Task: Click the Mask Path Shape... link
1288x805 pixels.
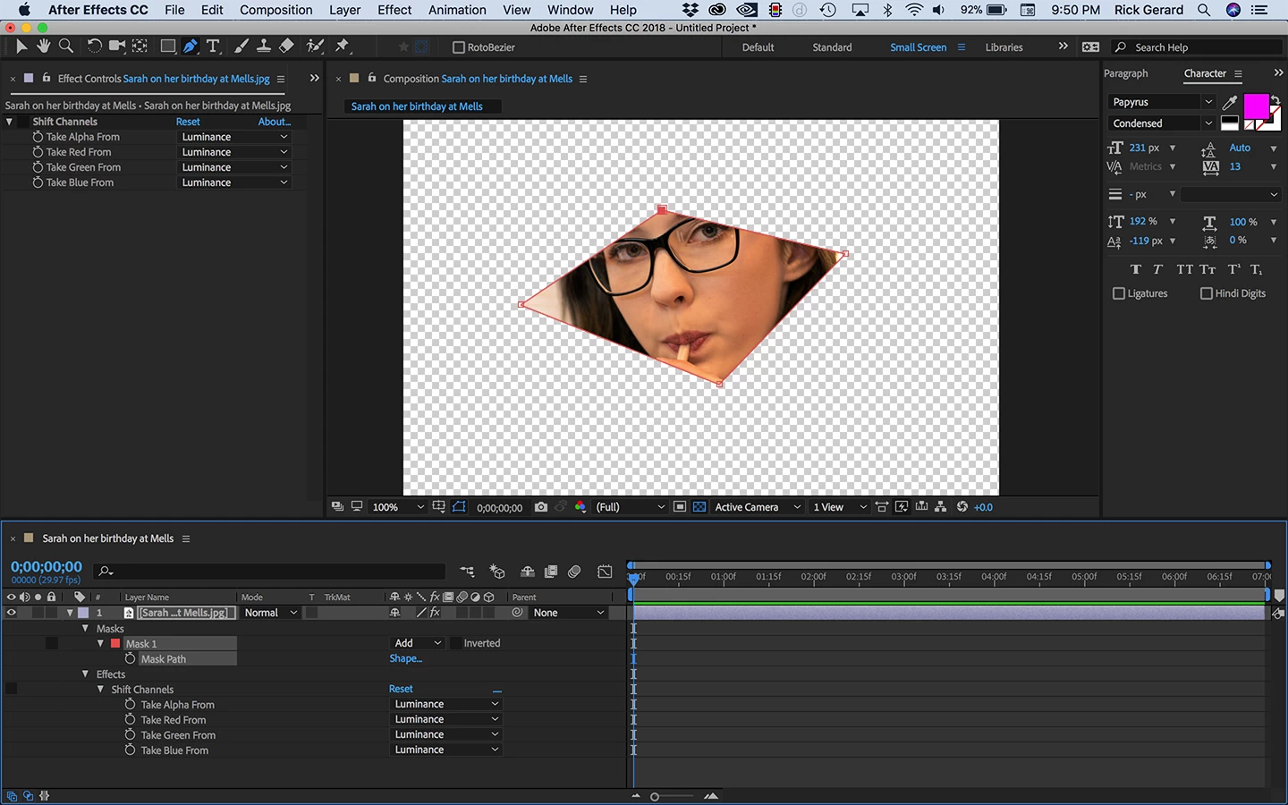Action: [405, 658]
